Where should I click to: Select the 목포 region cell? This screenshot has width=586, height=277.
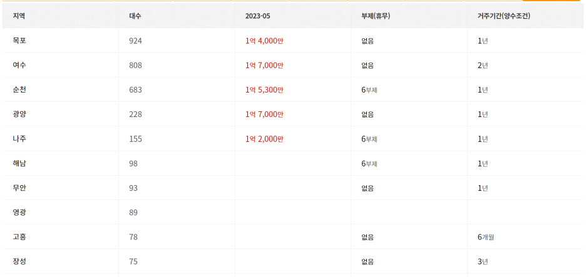[x=19, y=41]
